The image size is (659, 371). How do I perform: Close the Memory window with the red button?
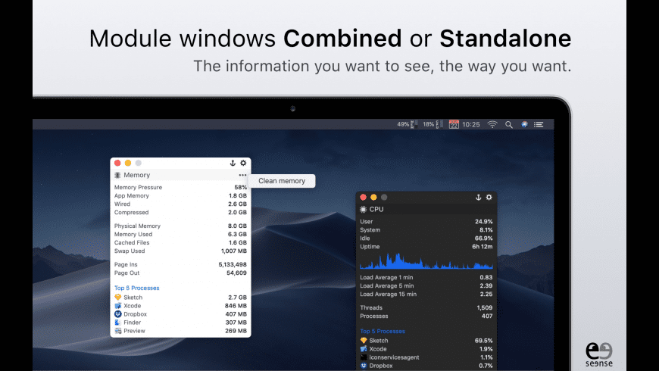117,163
